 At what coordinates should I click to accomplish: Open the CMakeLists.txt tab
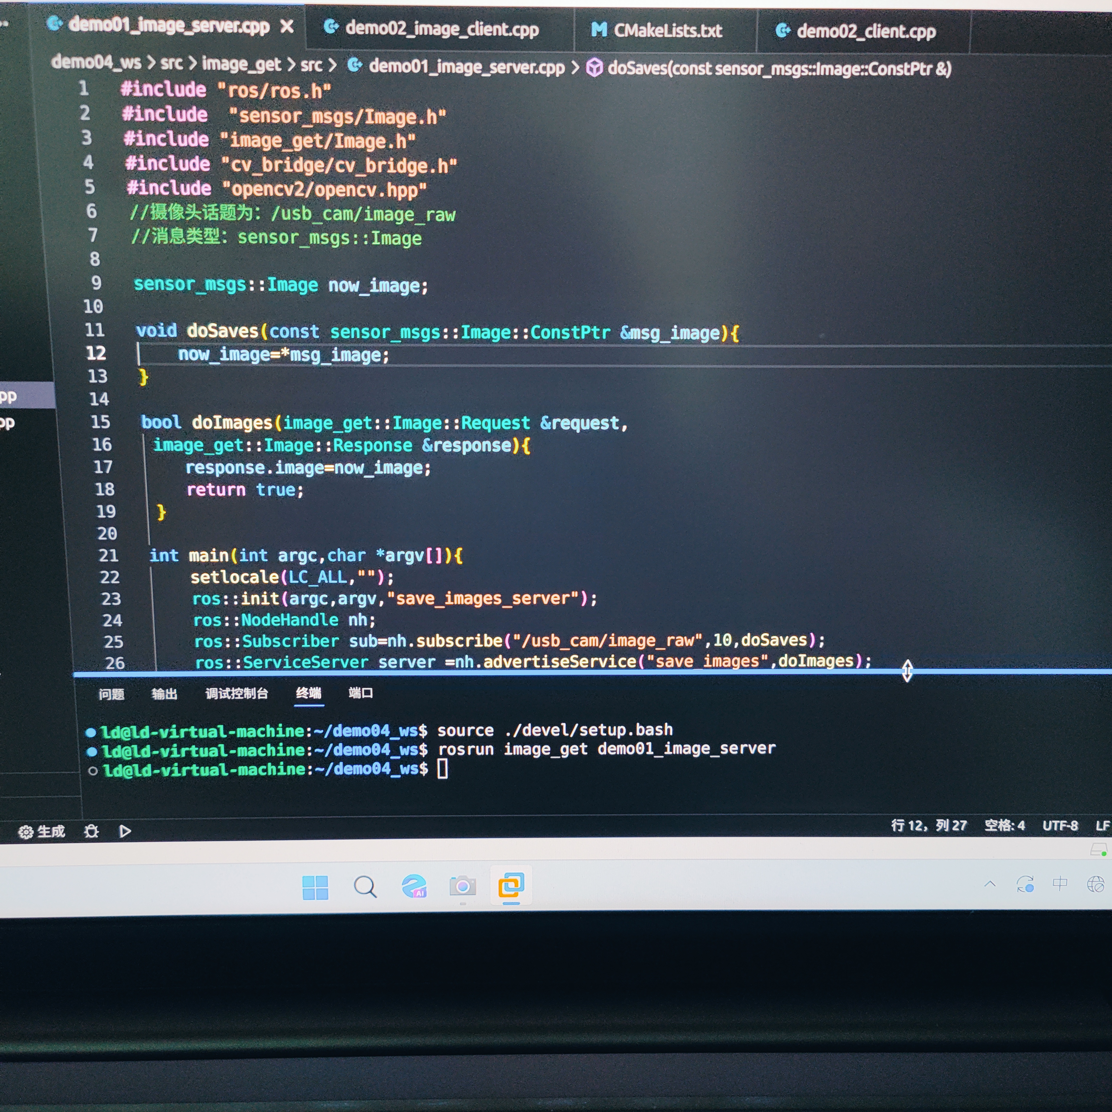(667, 30)
